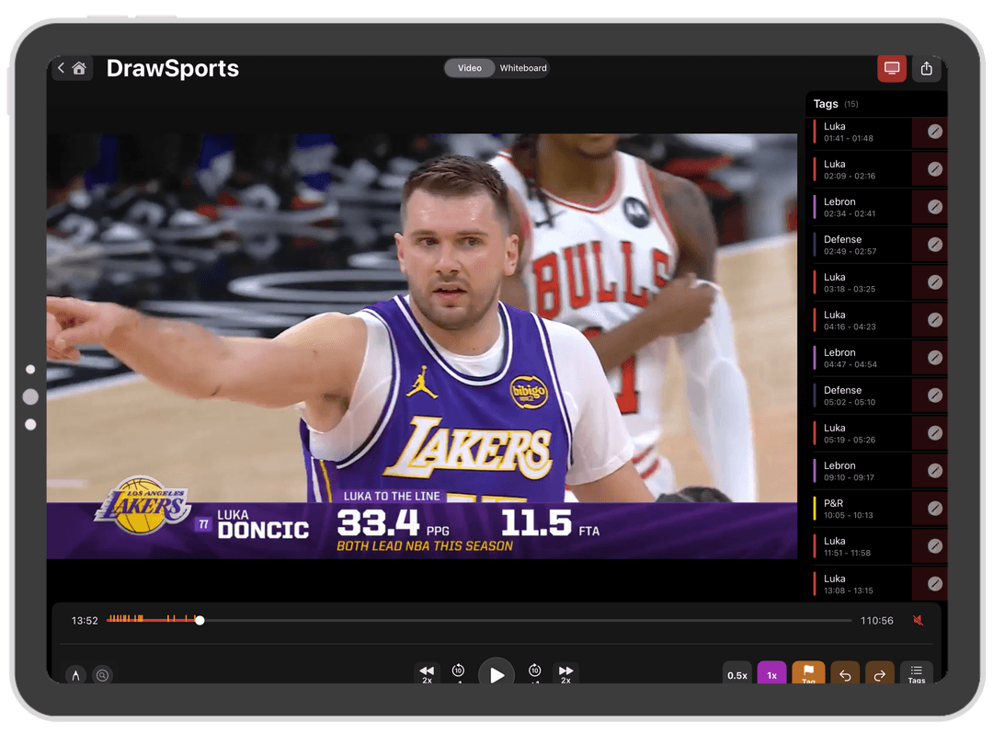Select the Video tab
This screenshot has height=745, width=993.
469,67
